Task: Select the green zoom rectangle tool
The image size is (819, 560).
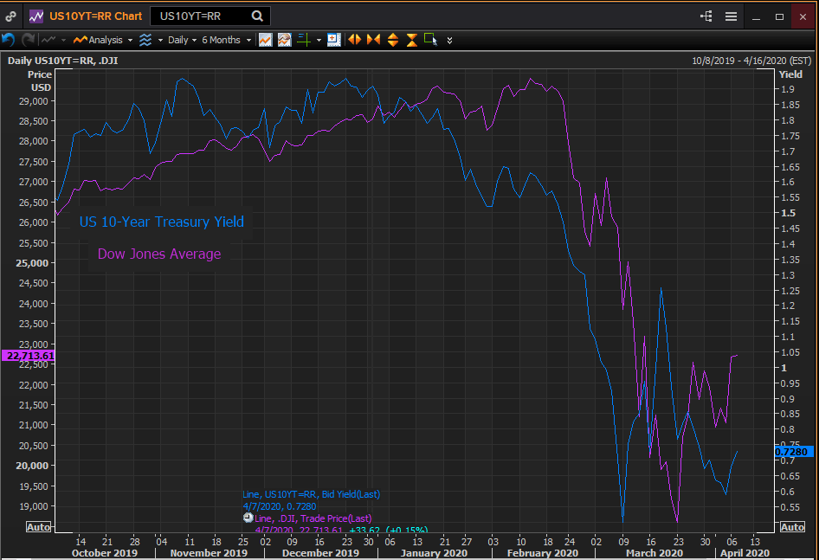Action: pos(431,39)
